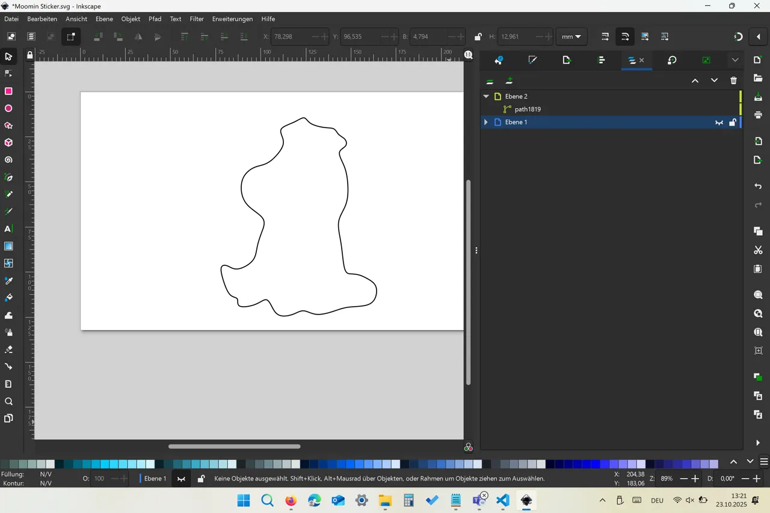
Task: Open the color palette menu
Action: 764,462
